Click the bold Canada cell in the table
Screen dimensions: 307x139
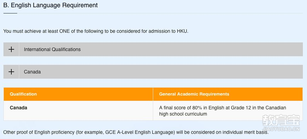(x=18, y=108)
